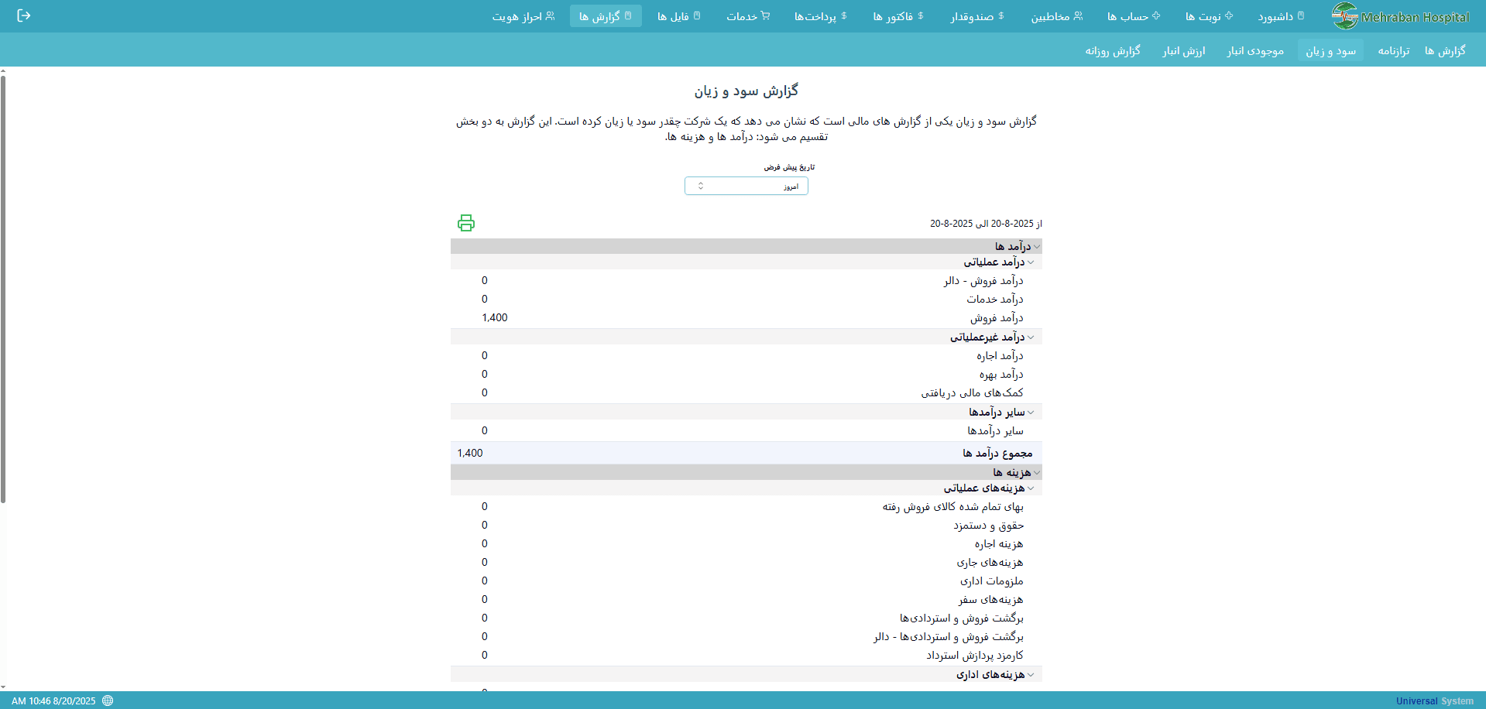Open the فاکتور ها invoices icon
This screenshot has height=709, width=1486.
(x=921, y=15)
